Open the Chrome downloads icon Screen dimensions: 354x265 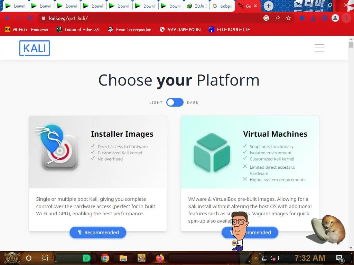(x=313, y=18)
